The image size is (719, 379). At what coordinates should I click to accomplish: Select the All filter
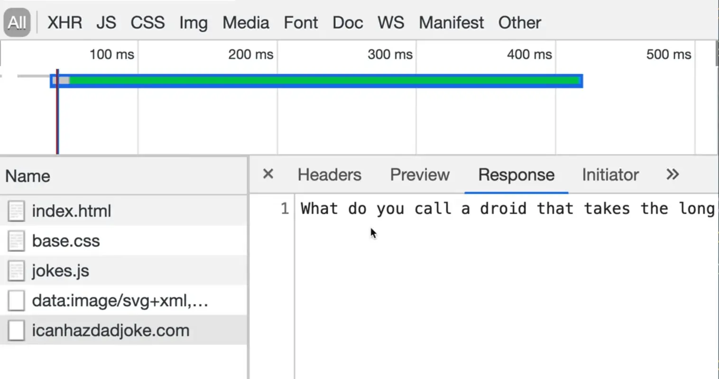click(17, 23)
